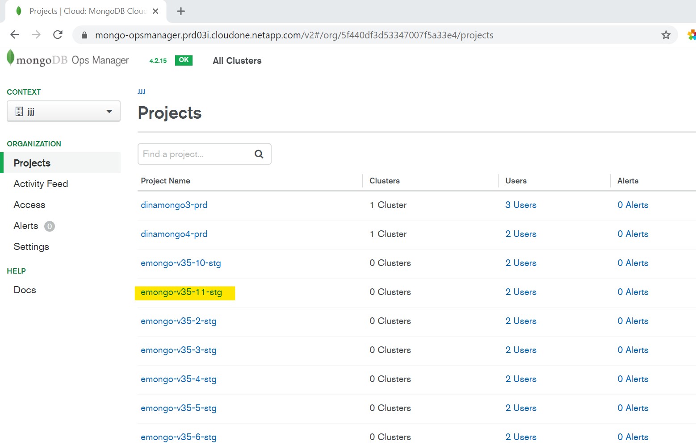Open a new browser tab
Viewport: 696px width, 445px height.
click(x=181, y=11)
